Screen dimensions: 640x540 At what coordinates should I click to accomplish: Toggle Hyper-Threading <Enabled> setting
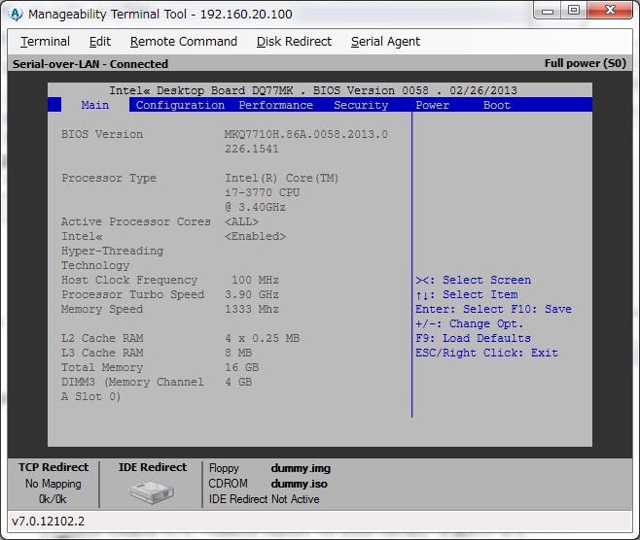pos(255,236)
